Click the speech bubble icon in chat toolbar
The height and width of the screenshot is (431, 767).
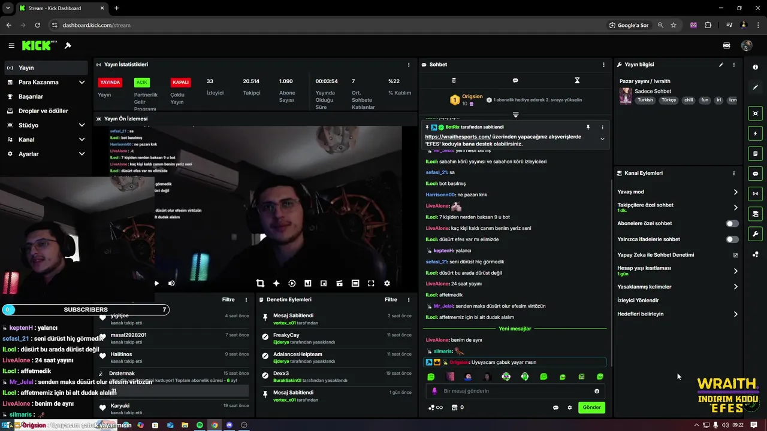tap(515, 80)
